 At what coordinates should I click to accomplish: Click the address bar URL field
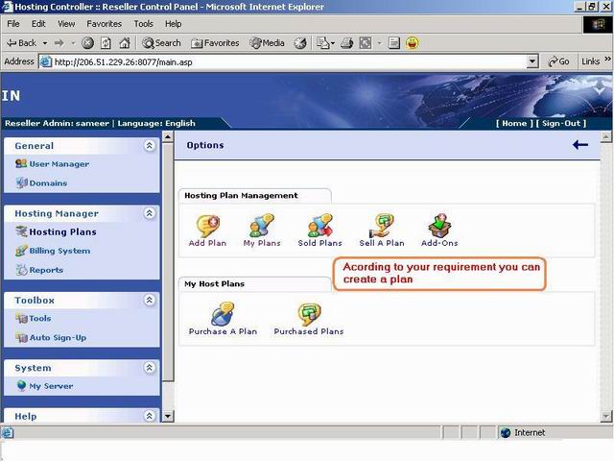click(x=290, y=61)
